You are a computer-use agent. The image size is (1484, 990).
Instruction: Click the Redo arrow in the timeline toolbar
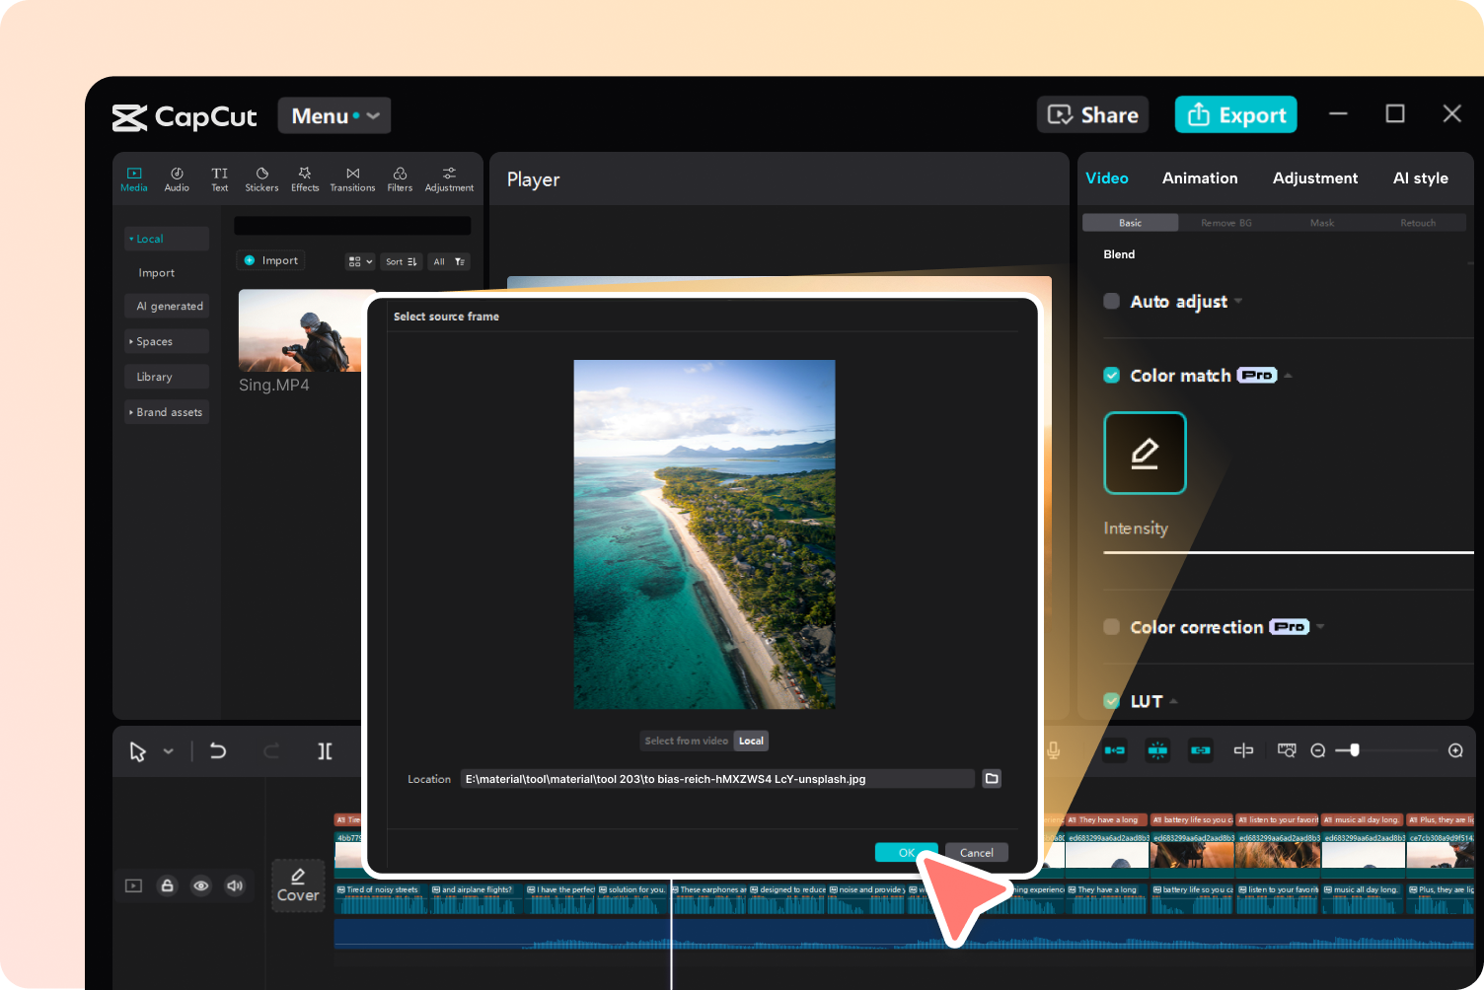[x=271, y=751]
